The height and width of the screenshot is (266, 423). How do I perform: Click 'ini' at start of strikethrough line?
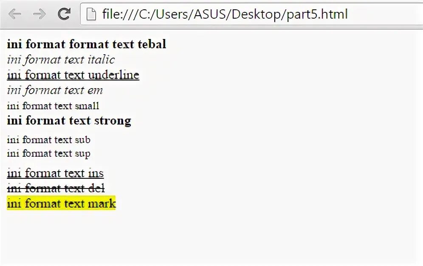pyautogui.click(x=14, y=188)
